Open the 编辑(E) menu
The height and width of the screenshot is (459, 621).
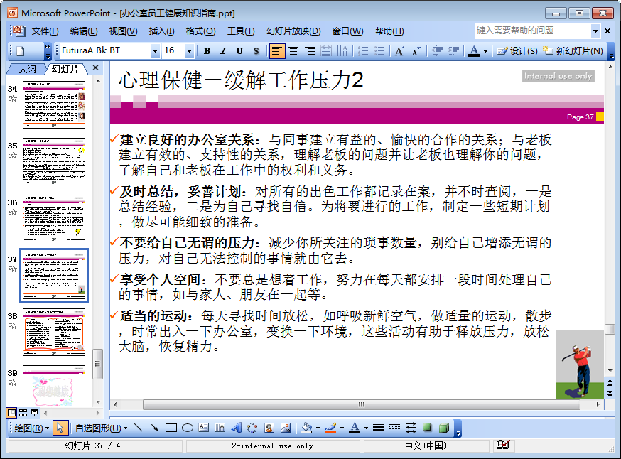click(84, 31)
